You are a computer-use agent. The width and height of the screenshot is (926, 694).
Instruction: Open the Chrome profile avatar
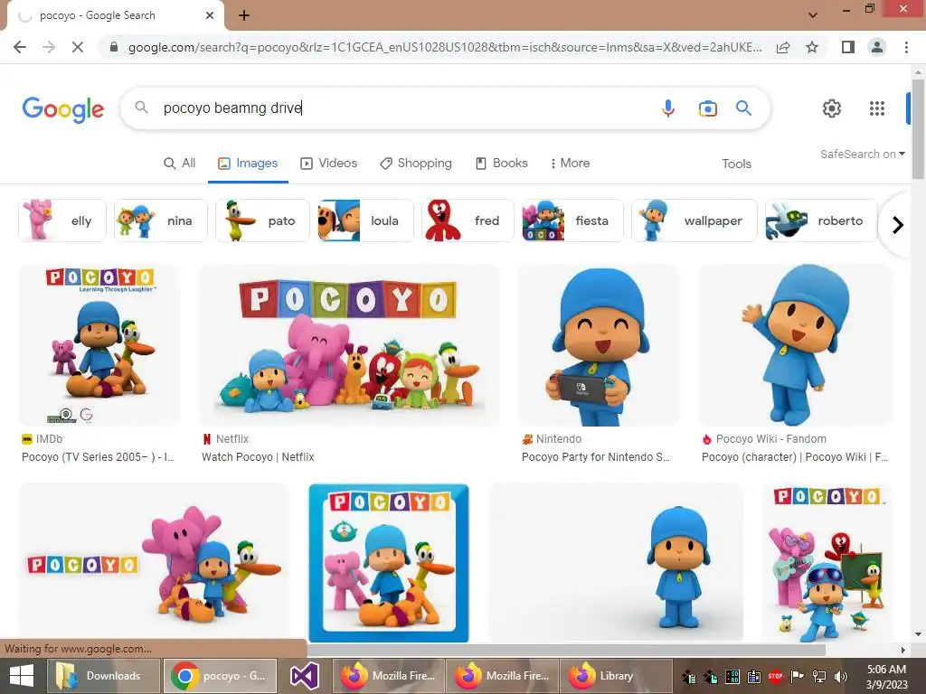pos(877,47)
